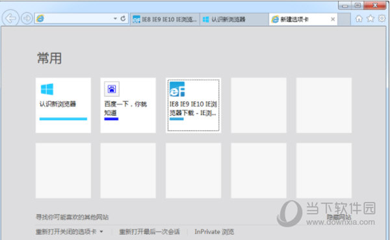The height and width of the screenshot is (240, 390).
Task: Switch to the 认识新浏览器 tab
Action: tap(234, 19)
